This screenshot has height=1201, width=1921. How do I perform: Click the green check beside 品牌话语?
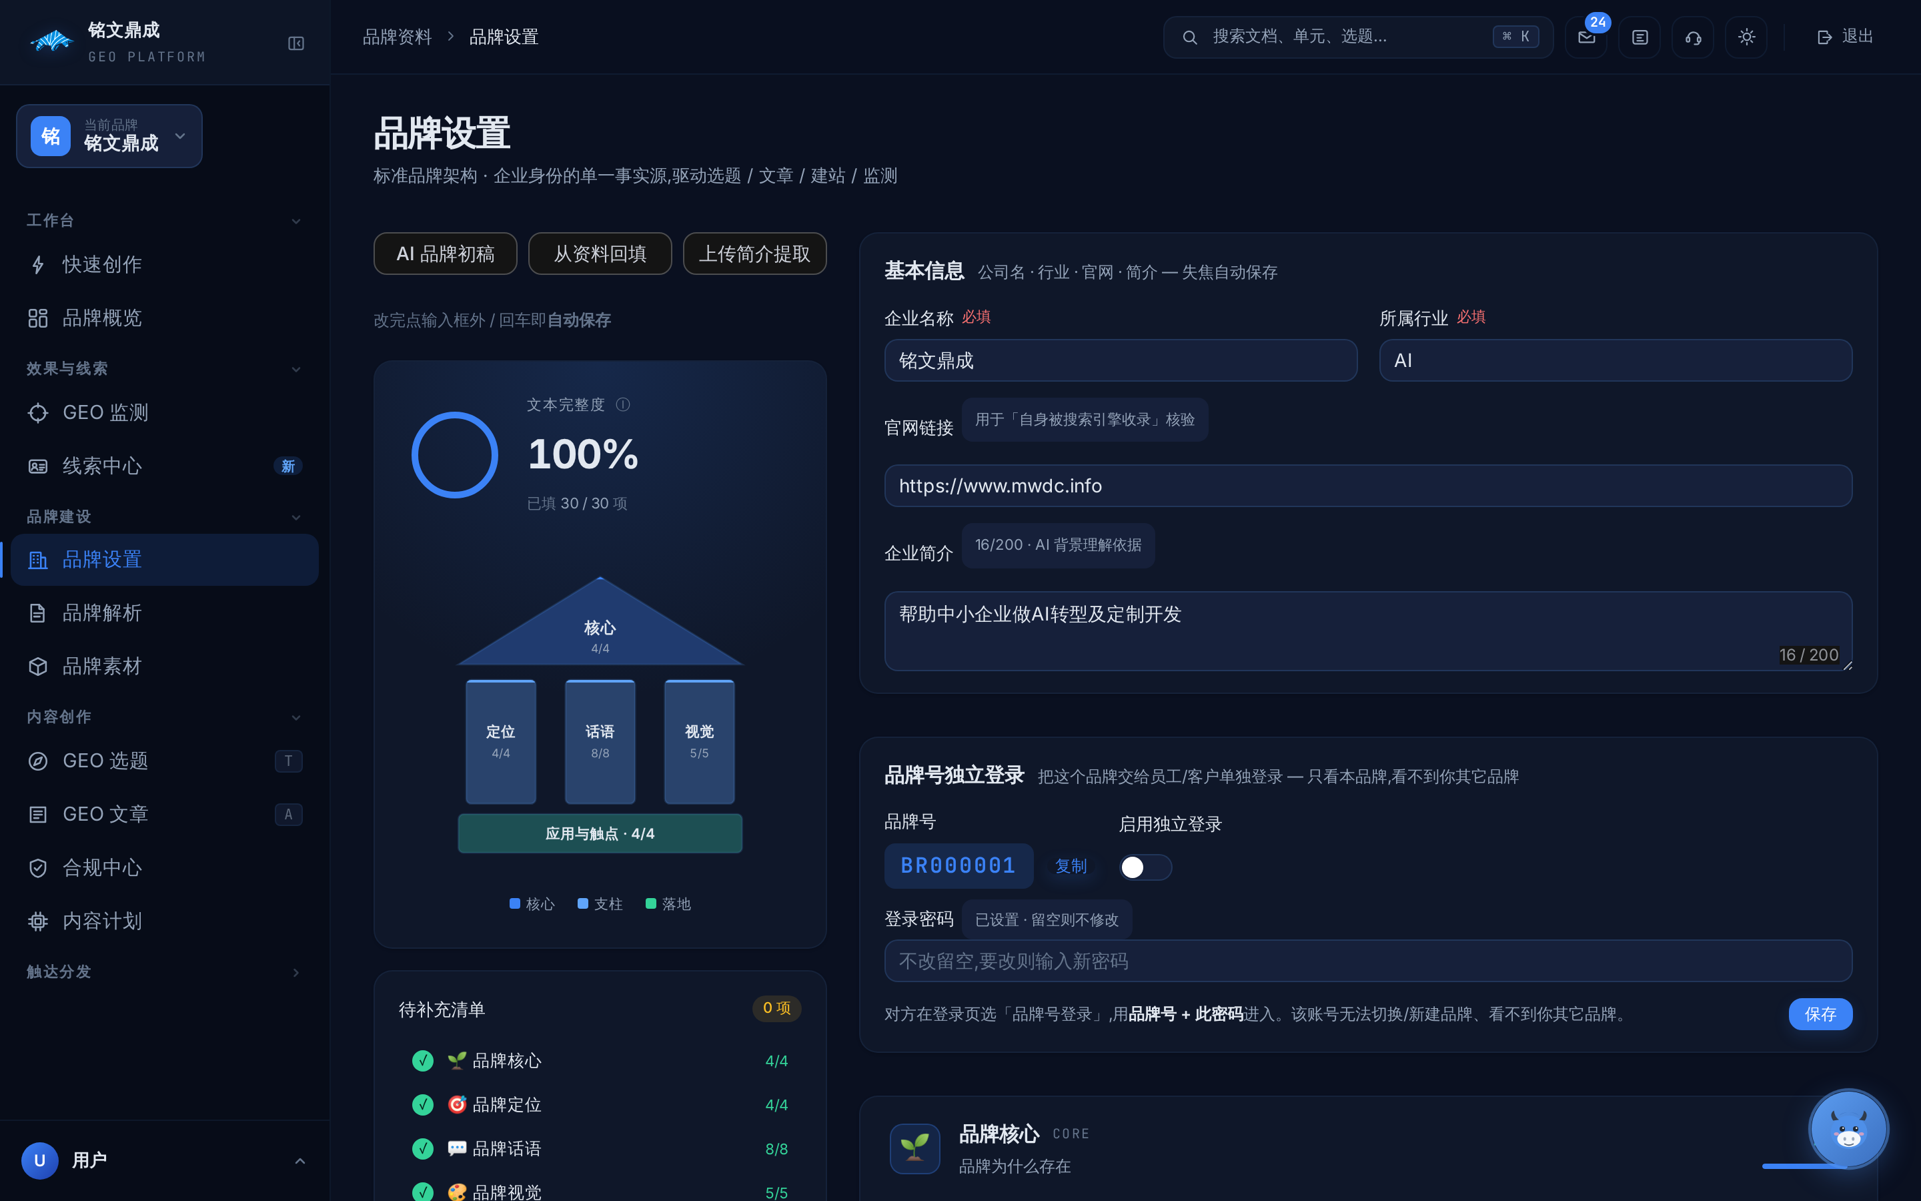coord(422,1148)
